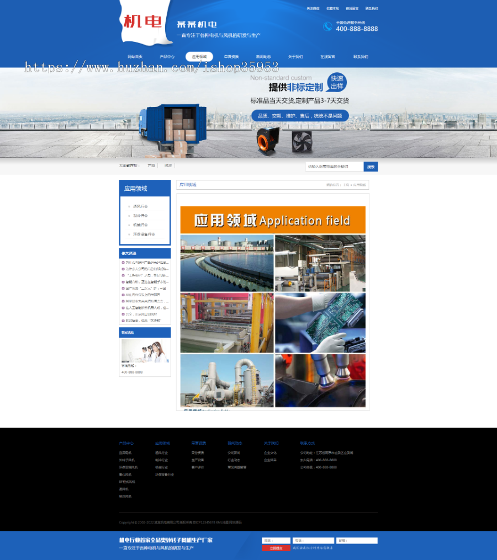Click the 姓名 input field in footer
Image resolution: width=497 pixels, height=560 pixels.
276,541
